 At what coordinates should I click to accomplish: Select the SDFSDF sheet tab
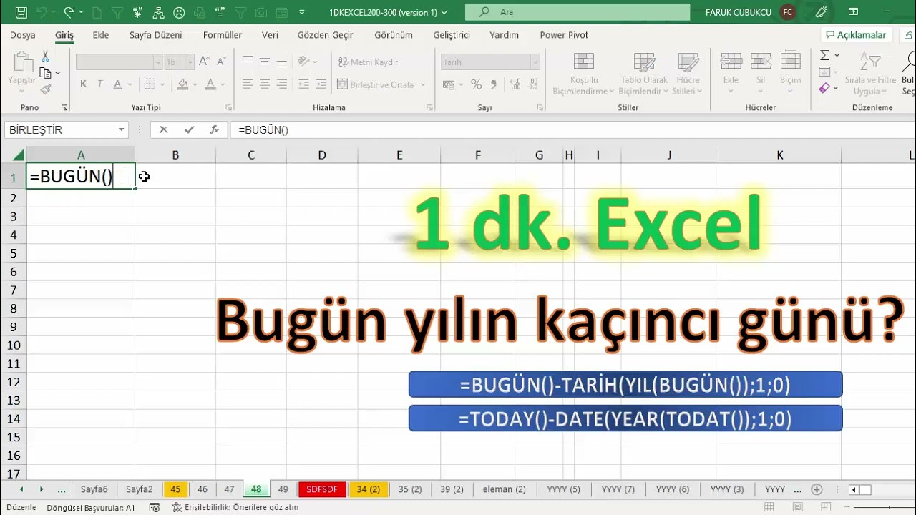322,489
